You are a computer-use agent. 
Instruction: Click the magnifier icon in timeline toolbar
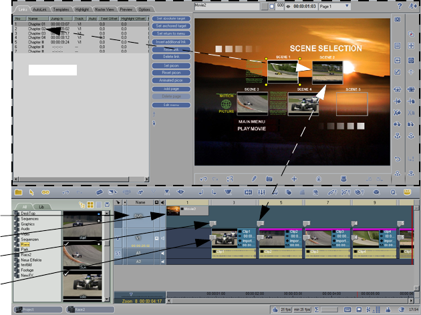pos(394,192)
